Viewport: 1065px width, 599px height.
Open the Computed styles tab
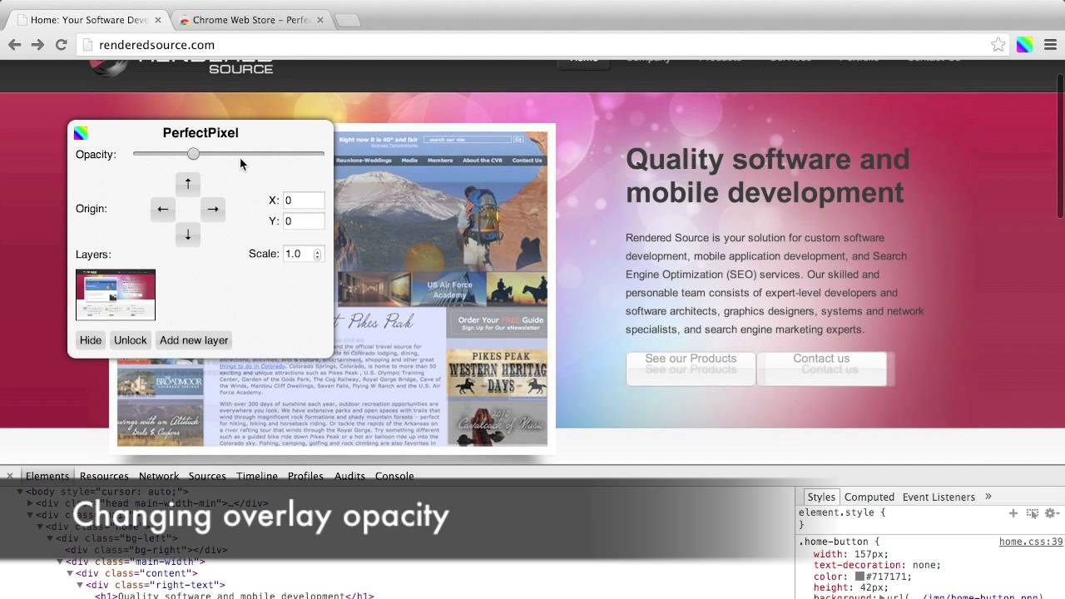[x=869, y=497]
